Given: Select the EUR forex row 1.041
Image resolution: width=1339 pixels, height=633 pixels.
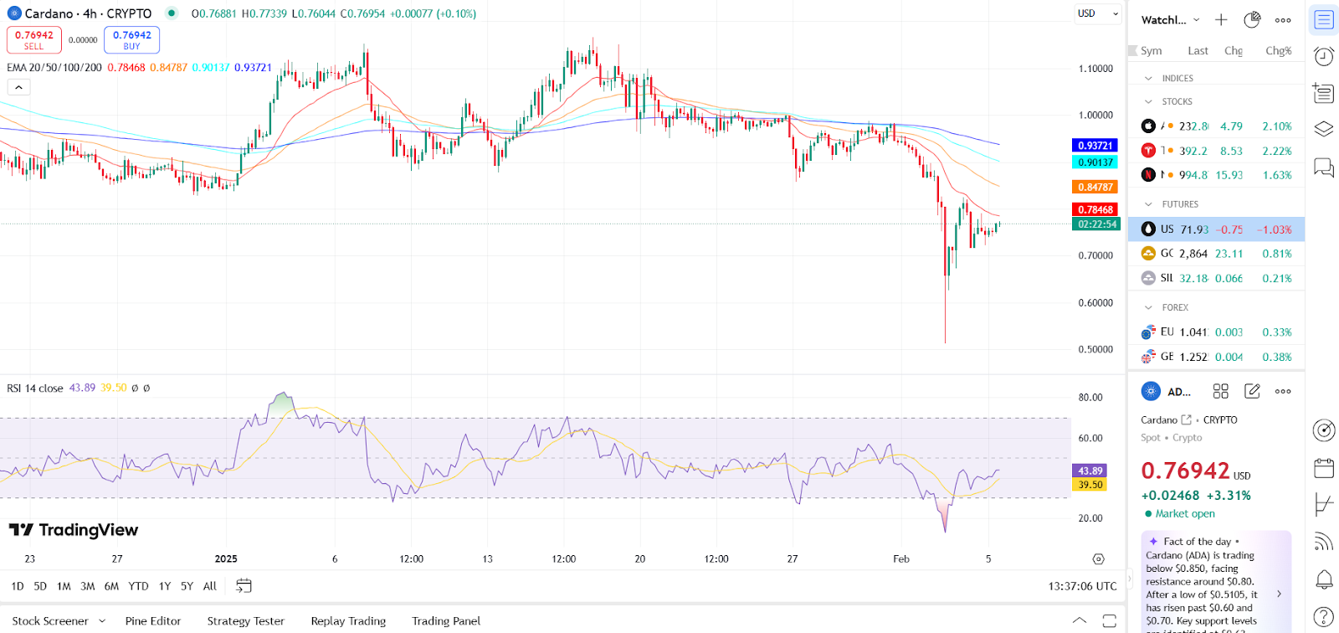Looking at the screenshot, I should coord(1217,332).
